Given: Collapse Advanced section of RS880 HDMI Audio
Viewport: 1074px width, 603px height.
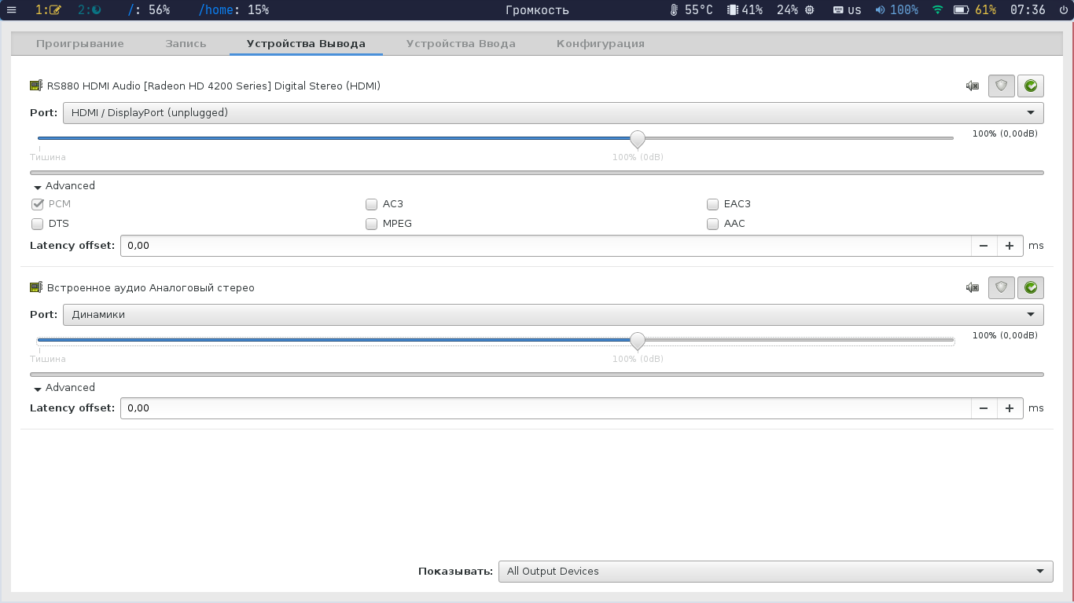Looking at the screenshot, I should (x=64, y=186).
